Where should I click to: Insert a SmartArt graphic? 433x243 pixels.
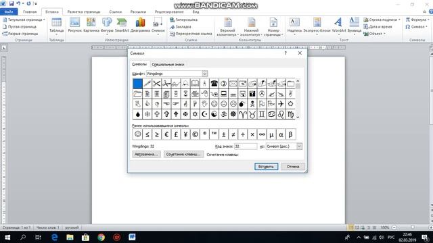[x=122, y=26]
